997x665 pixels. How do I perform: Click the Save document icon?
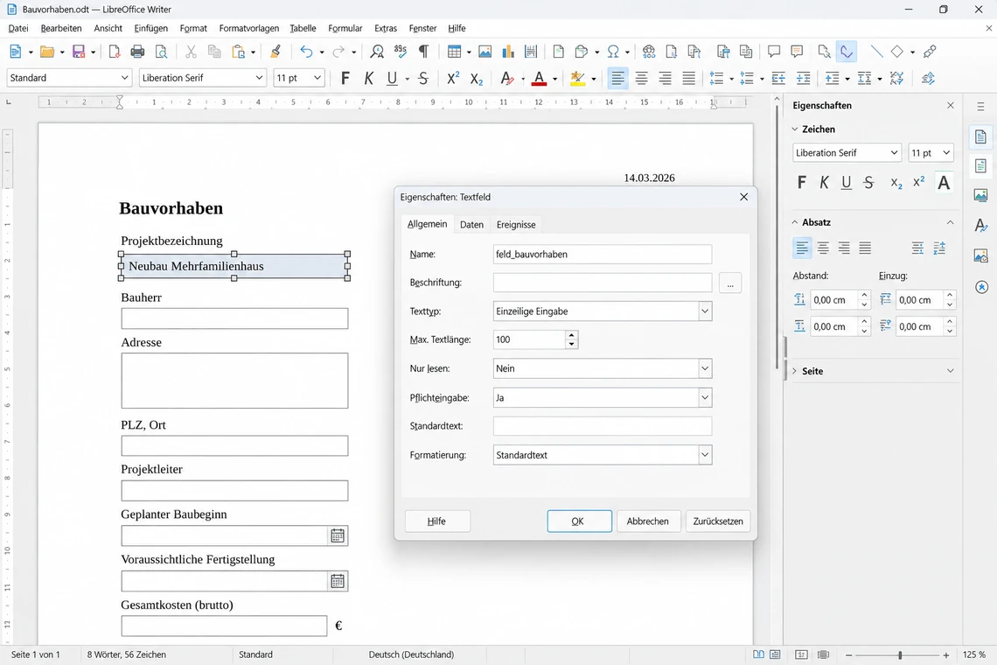(79, 52)
